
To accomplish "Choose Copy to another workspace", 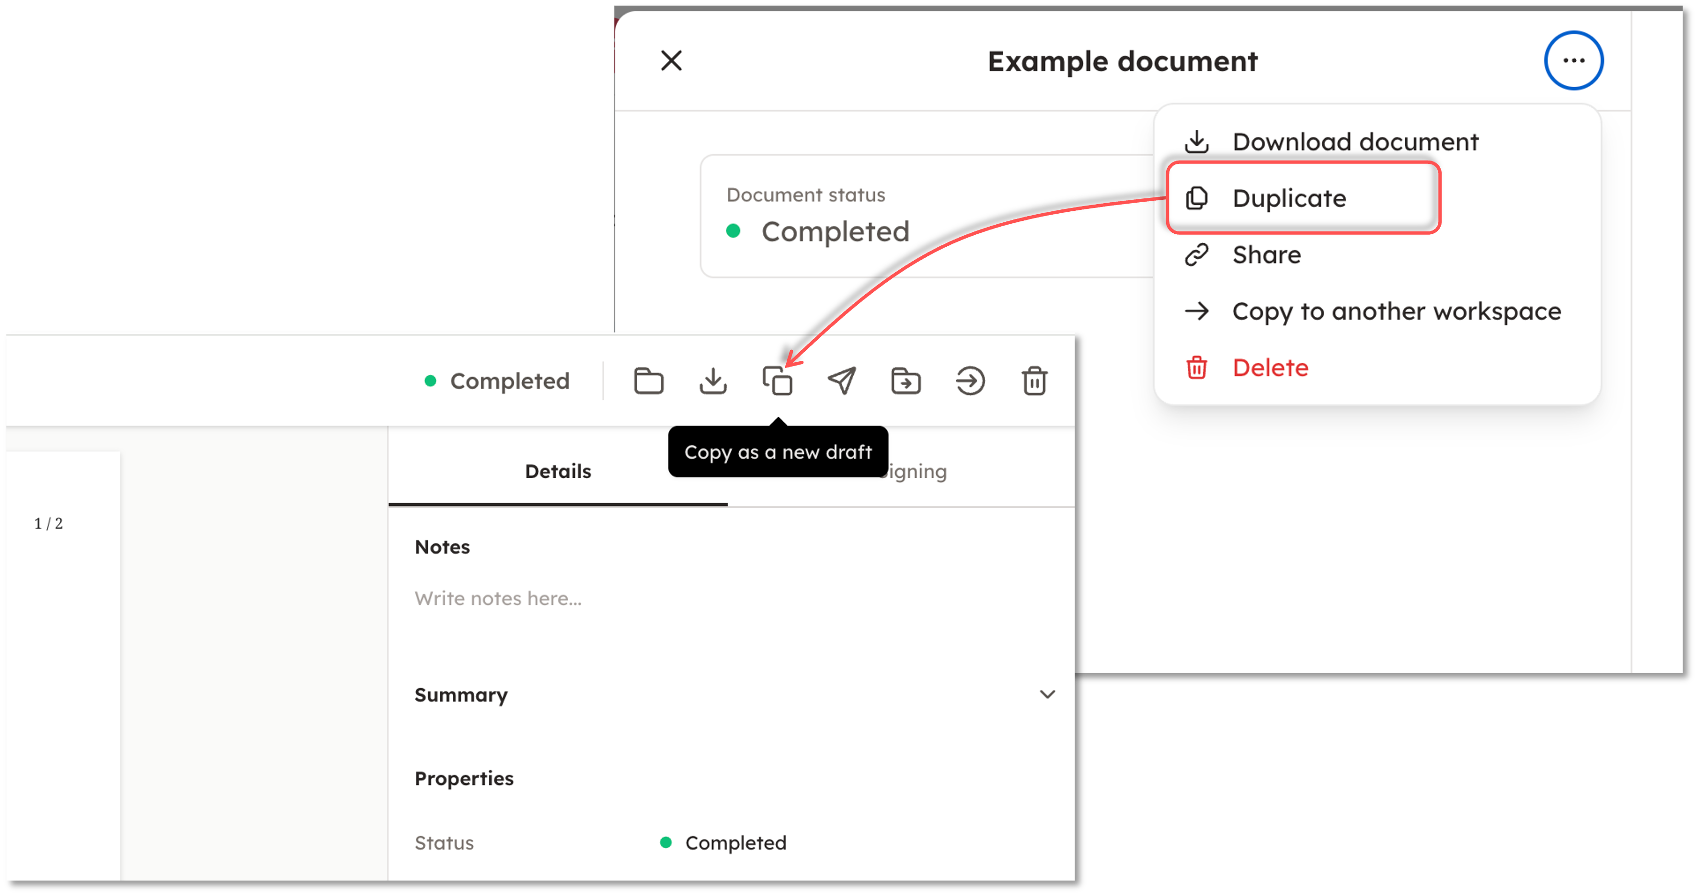I will coord(1396,311).
